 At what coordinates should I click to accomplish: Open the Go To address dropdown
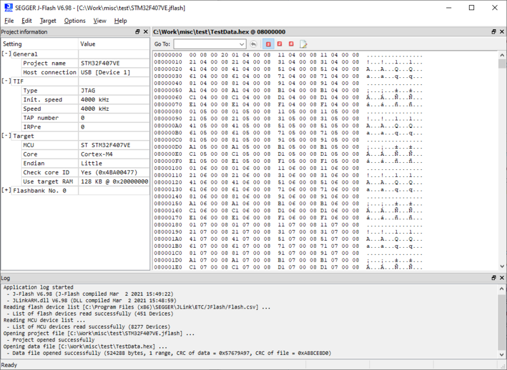pyautogui.click(x=242, y=44)
